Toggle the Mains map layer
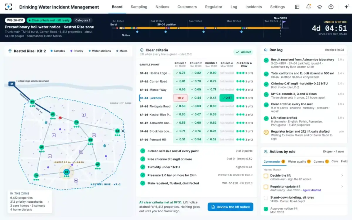352x220 pixels. tap(122, 51)
